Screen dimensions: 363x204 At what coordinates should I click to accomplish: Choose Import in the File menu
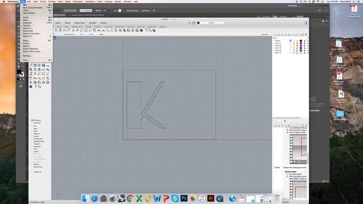tap(36, 43)
